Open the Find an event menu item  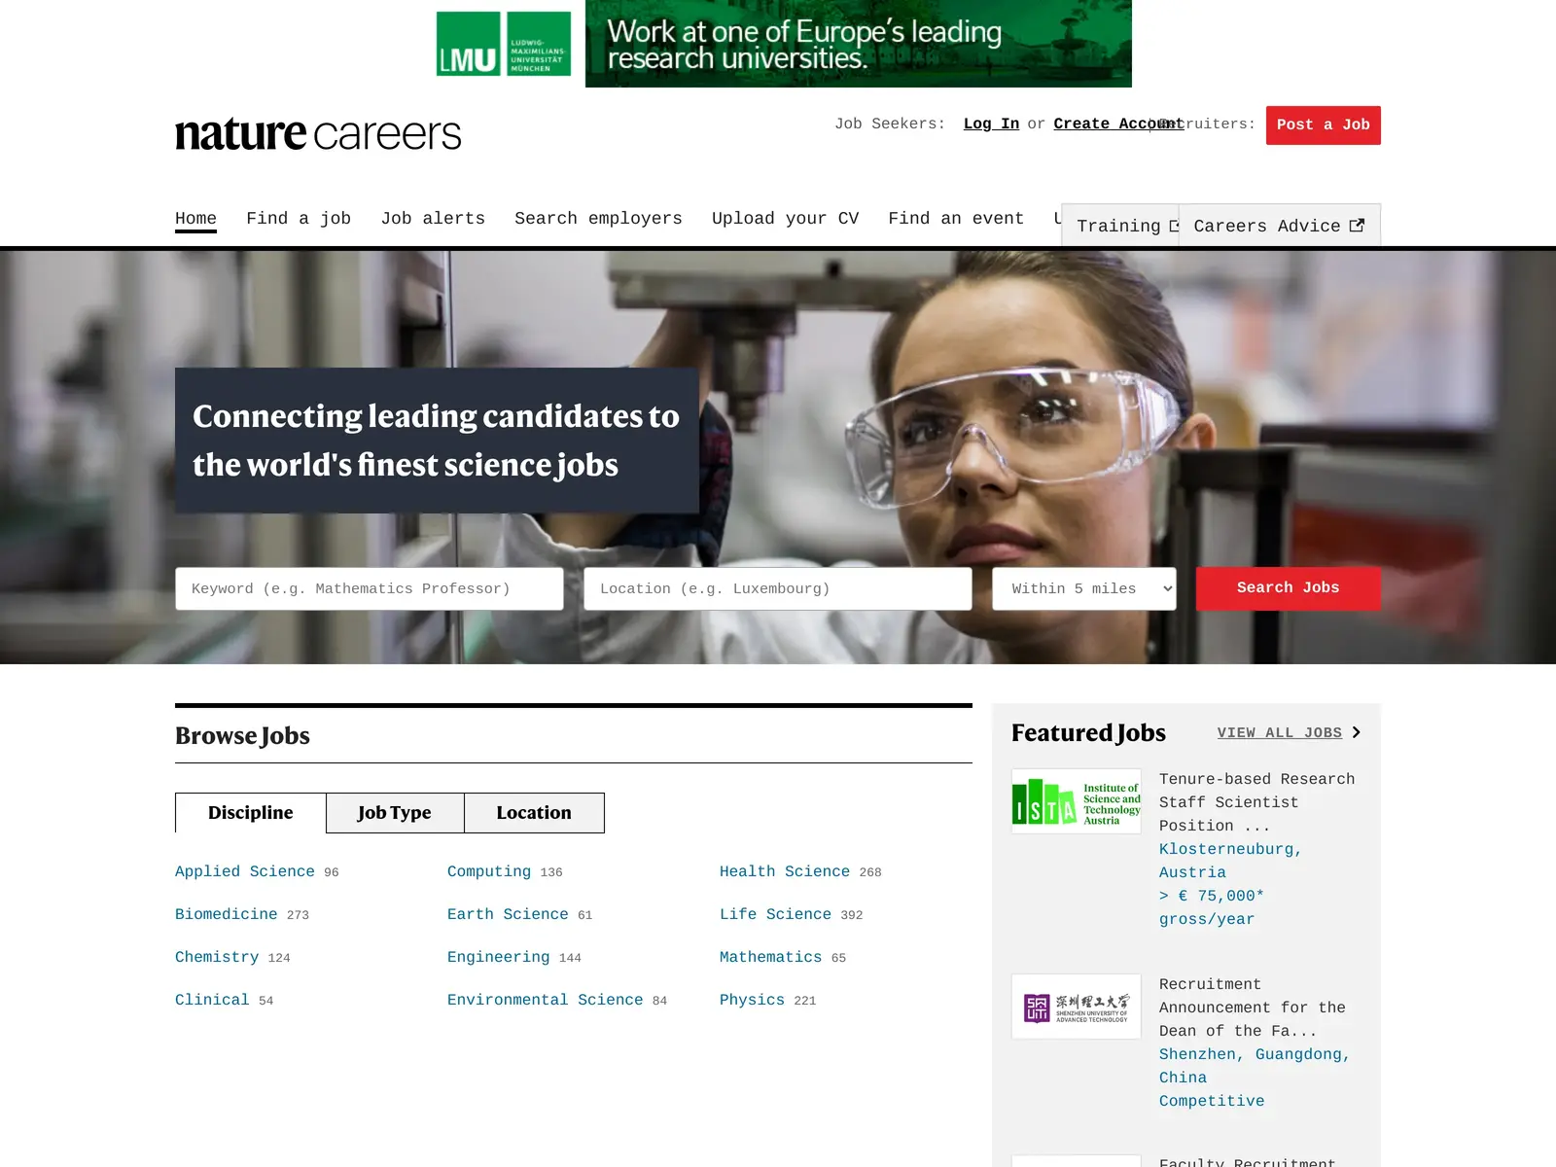pos(956,219)
